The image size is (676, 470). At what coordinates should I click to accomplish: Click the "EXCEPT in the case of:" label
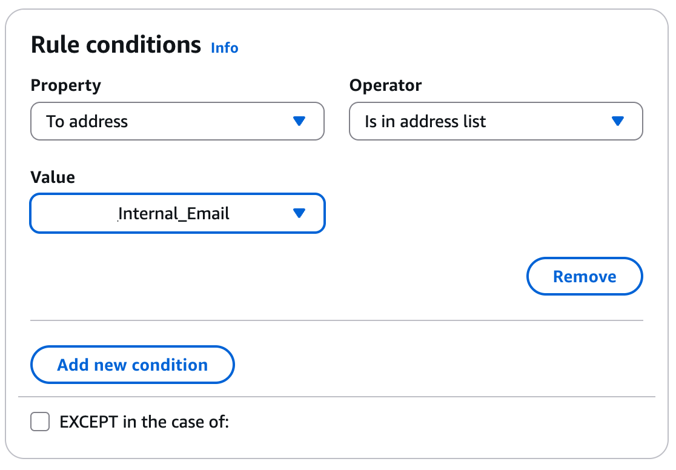click(144, 422)
